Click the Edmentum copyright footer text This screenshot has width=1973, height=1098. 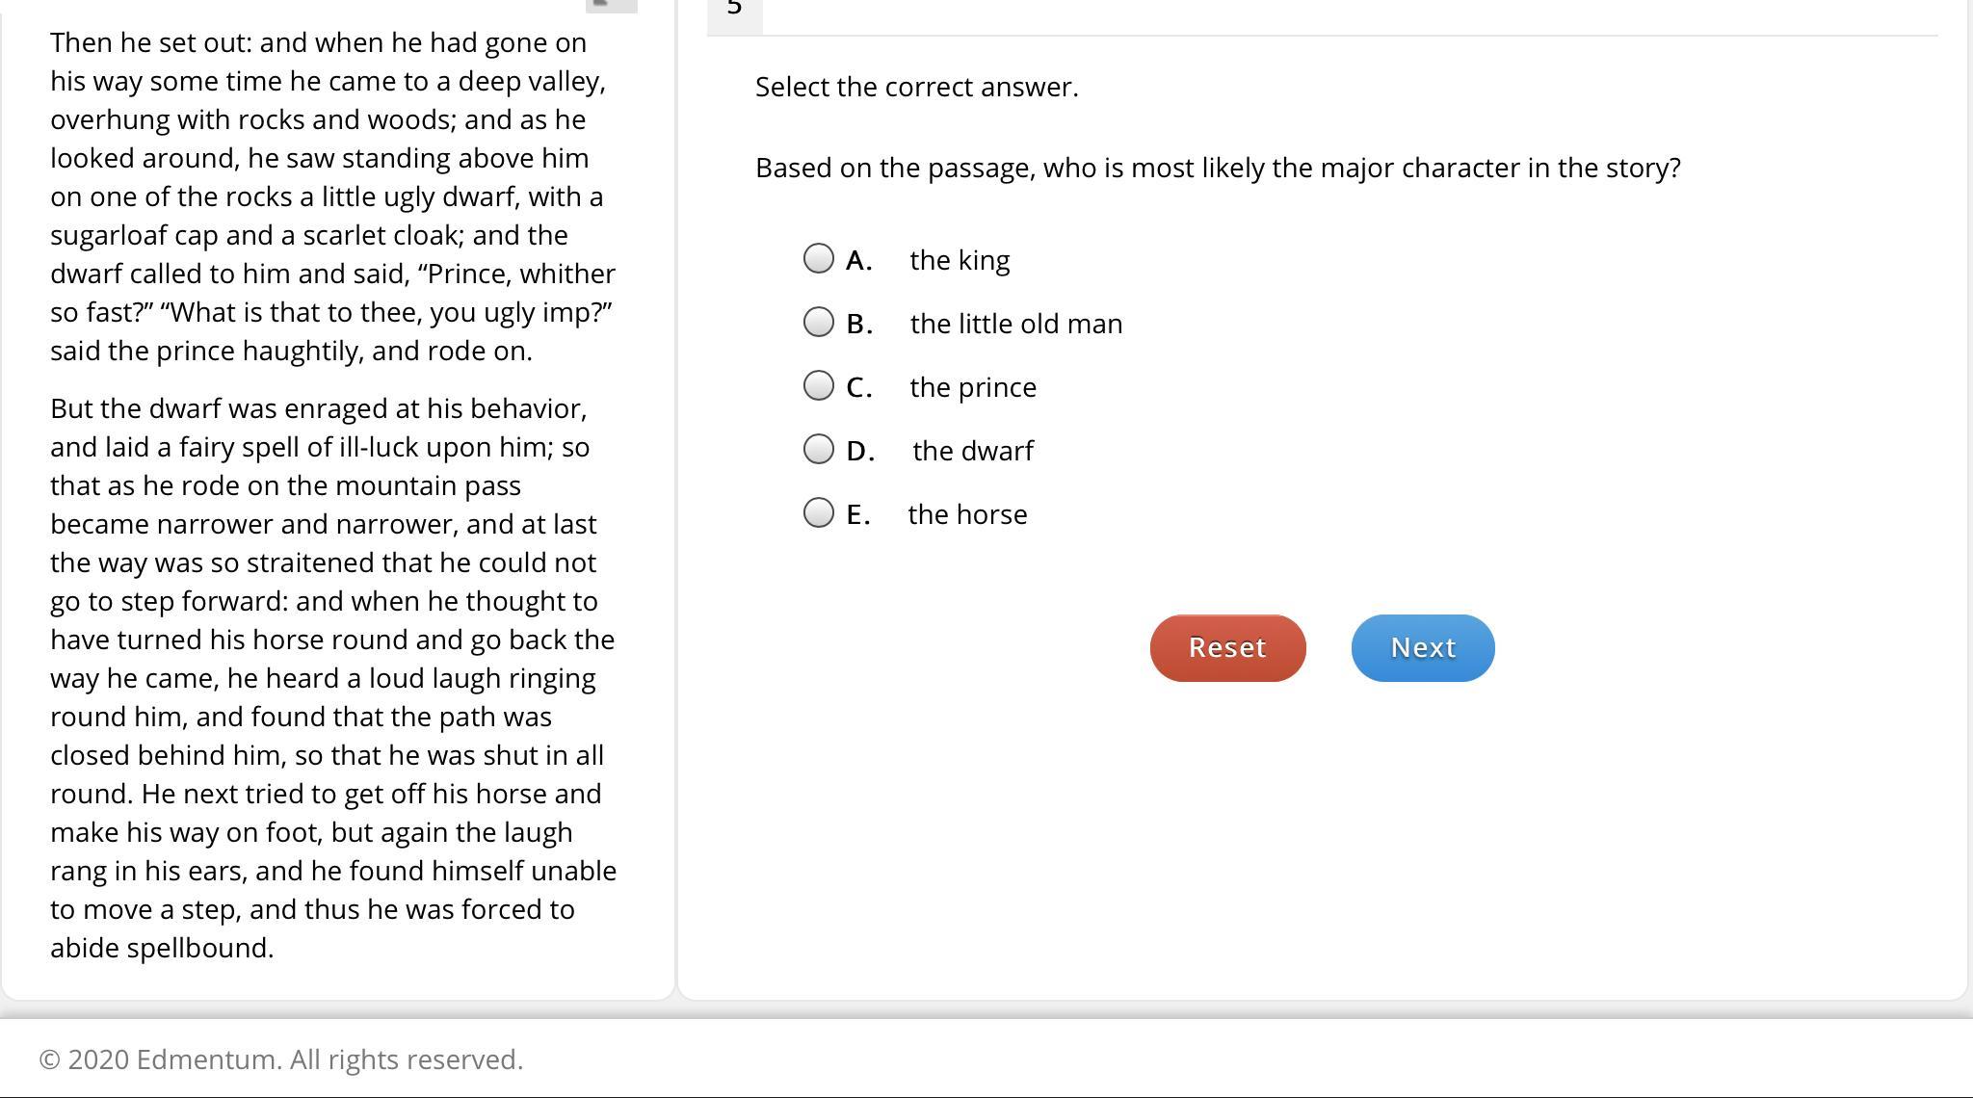[281, 1059]
